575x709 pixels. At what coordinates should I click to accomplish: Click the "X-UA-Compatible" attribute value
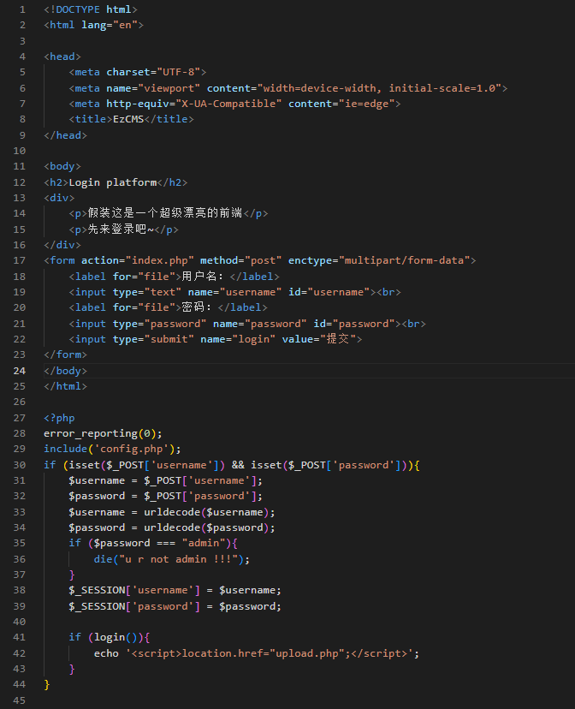point(228,104)
